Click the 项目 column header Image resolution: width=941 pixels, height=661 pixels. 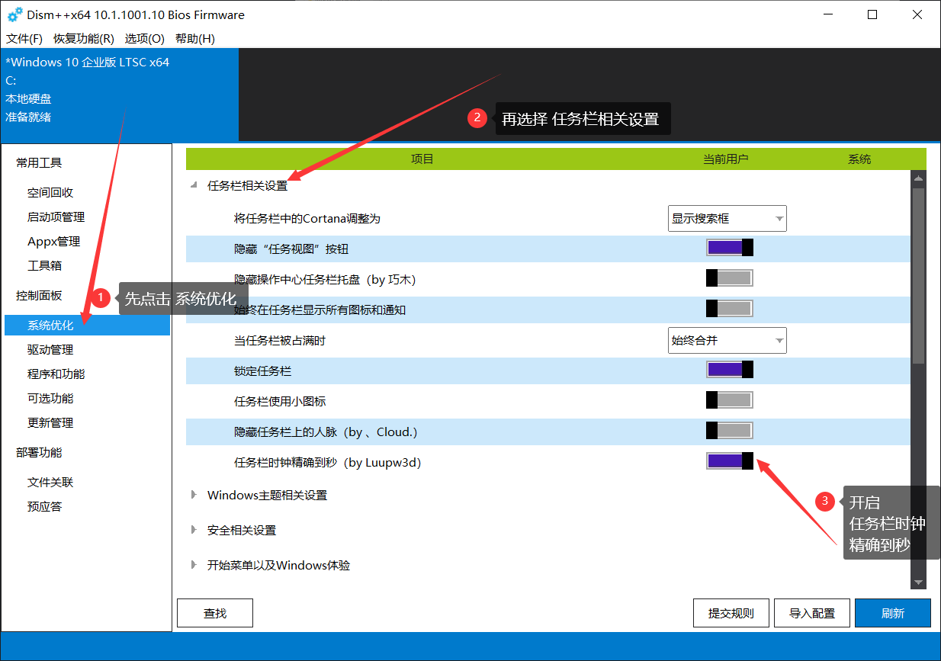click(422, 159)
